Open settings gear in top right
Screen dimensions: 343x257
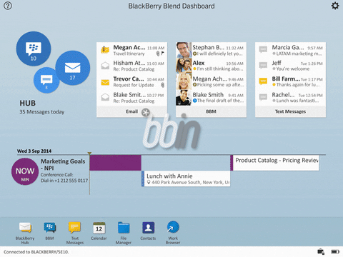335,6
